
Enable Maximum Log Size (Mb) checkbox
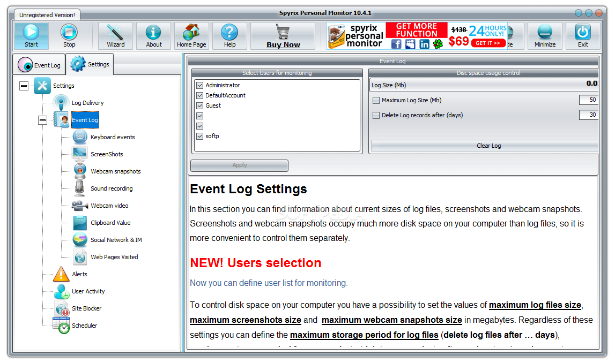click(376, 100)
